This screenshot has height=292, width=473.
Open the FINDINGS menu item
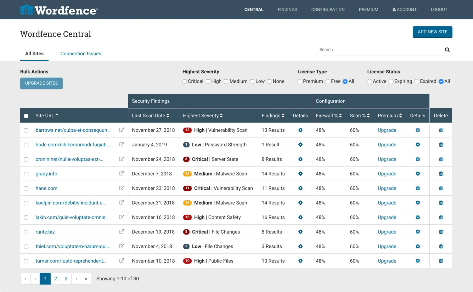(x=287, y=10)
